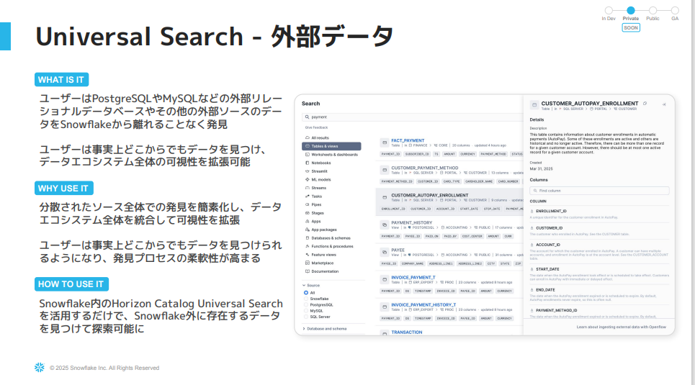Click the Notebooks icon
Image resolution: width=695 pixels, height=385 pixels.
(307, 163)
